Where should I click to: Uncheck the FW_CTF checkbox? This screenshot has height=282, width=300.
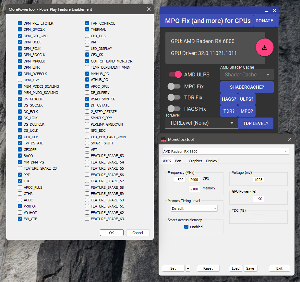pos(20,219)
